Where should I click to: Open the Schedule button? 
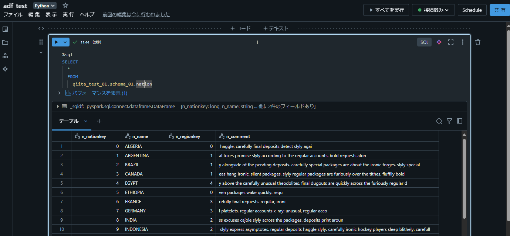pos(472,10)
